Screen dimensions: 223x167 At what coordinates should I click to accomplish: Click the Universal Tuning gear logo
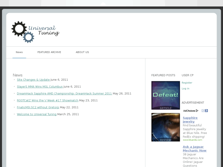35,32
